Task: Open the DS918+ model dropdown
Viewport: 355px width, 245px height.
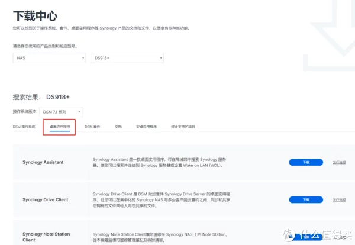Action: point(127,58)
